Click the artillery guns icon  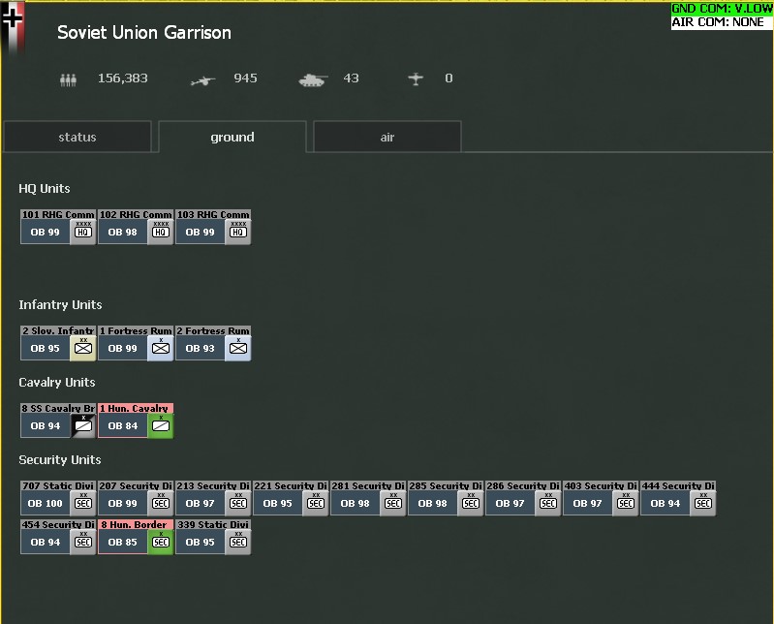tap(202, 80)
